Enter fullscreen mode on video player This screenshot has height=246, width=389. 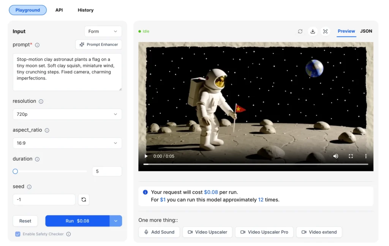click(351, 156)
